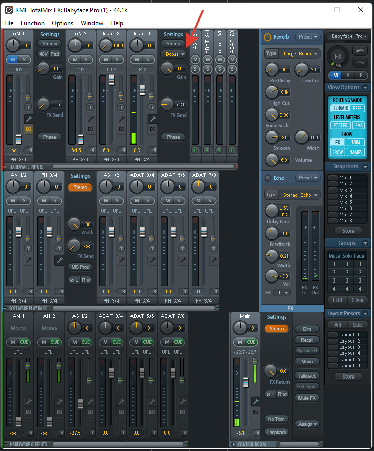The image size is (374, 451).
Task: Click the Control Room expand triangle icon
Action: point(234,444)
